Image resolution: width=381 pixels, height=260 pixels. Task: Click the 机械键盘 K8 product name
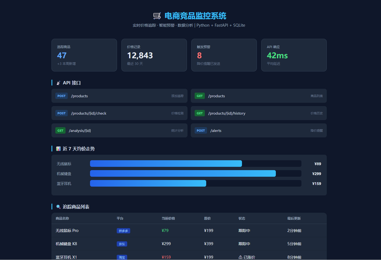tap(66, 244)
